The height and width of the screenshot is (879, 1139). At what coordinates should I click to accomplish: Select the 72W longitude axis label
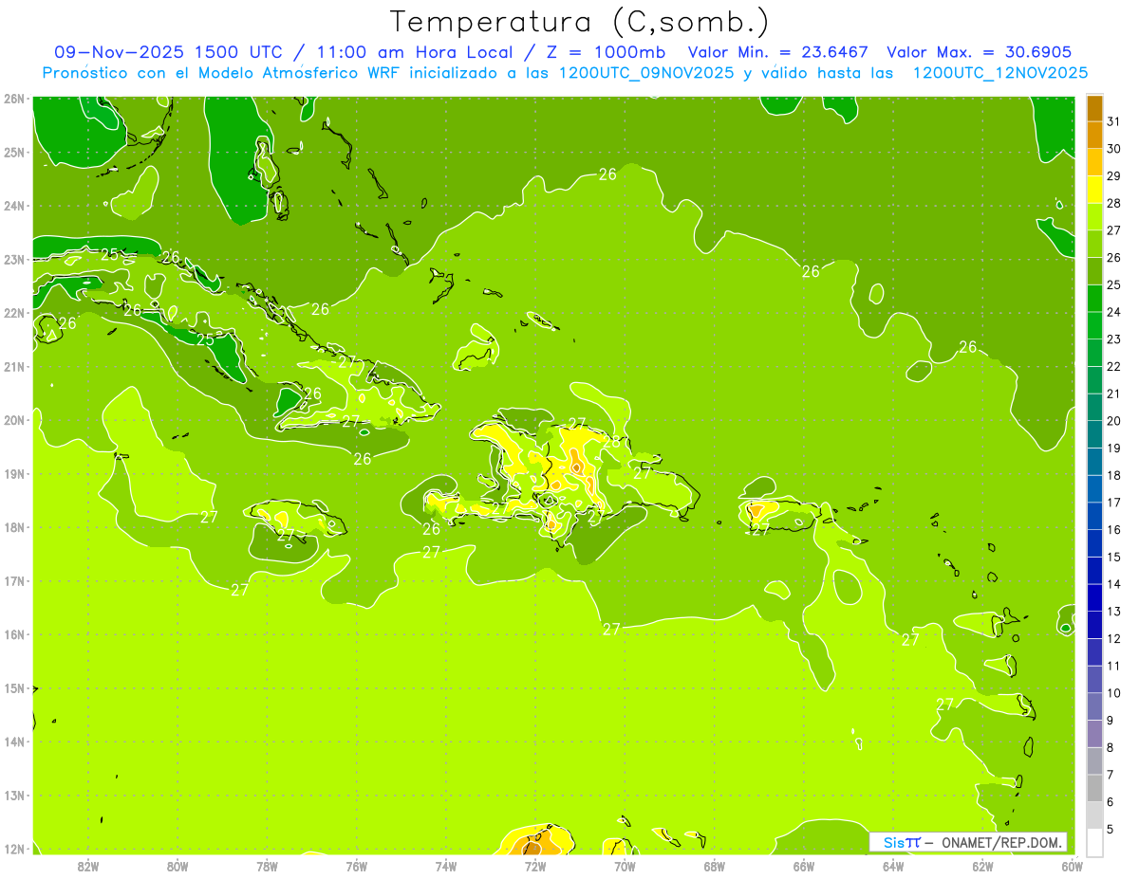535,866
